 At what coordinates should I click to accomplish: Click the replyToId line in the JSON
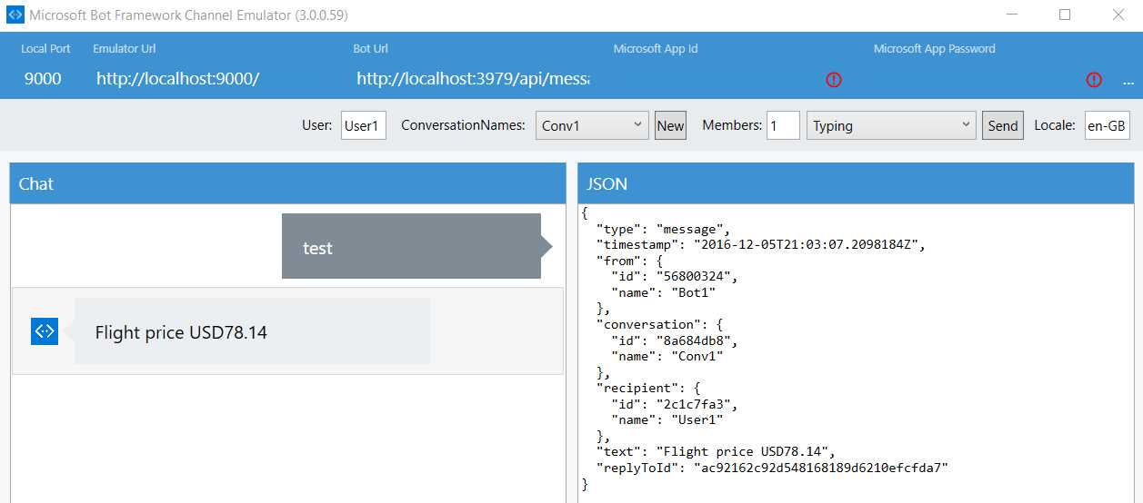[772, 468]
